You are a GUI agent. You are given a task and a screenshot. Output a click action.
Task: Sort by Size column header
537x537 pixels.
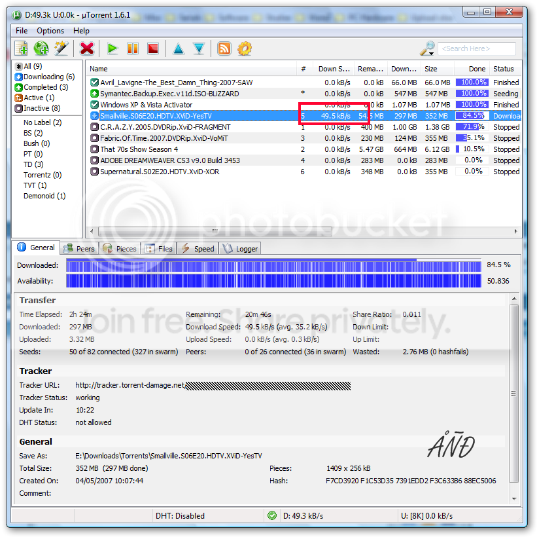tap(438, 69)
